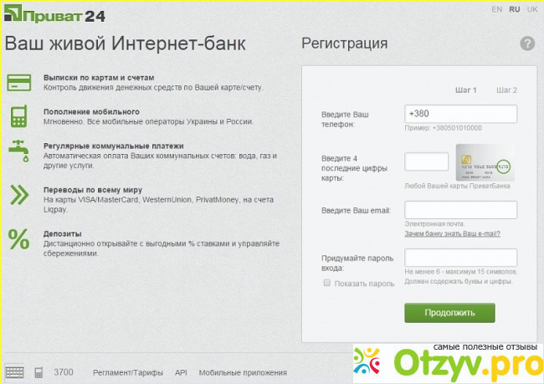This screenshot has width=544, height=384.
Task: Open the Зачем банку знать Ваш e-mail link
Action: click(x=453, y=233)
